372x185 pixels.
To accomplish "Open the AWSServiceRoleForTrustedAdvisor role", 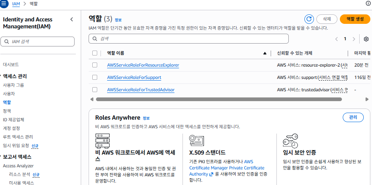I will click(141, 90).
